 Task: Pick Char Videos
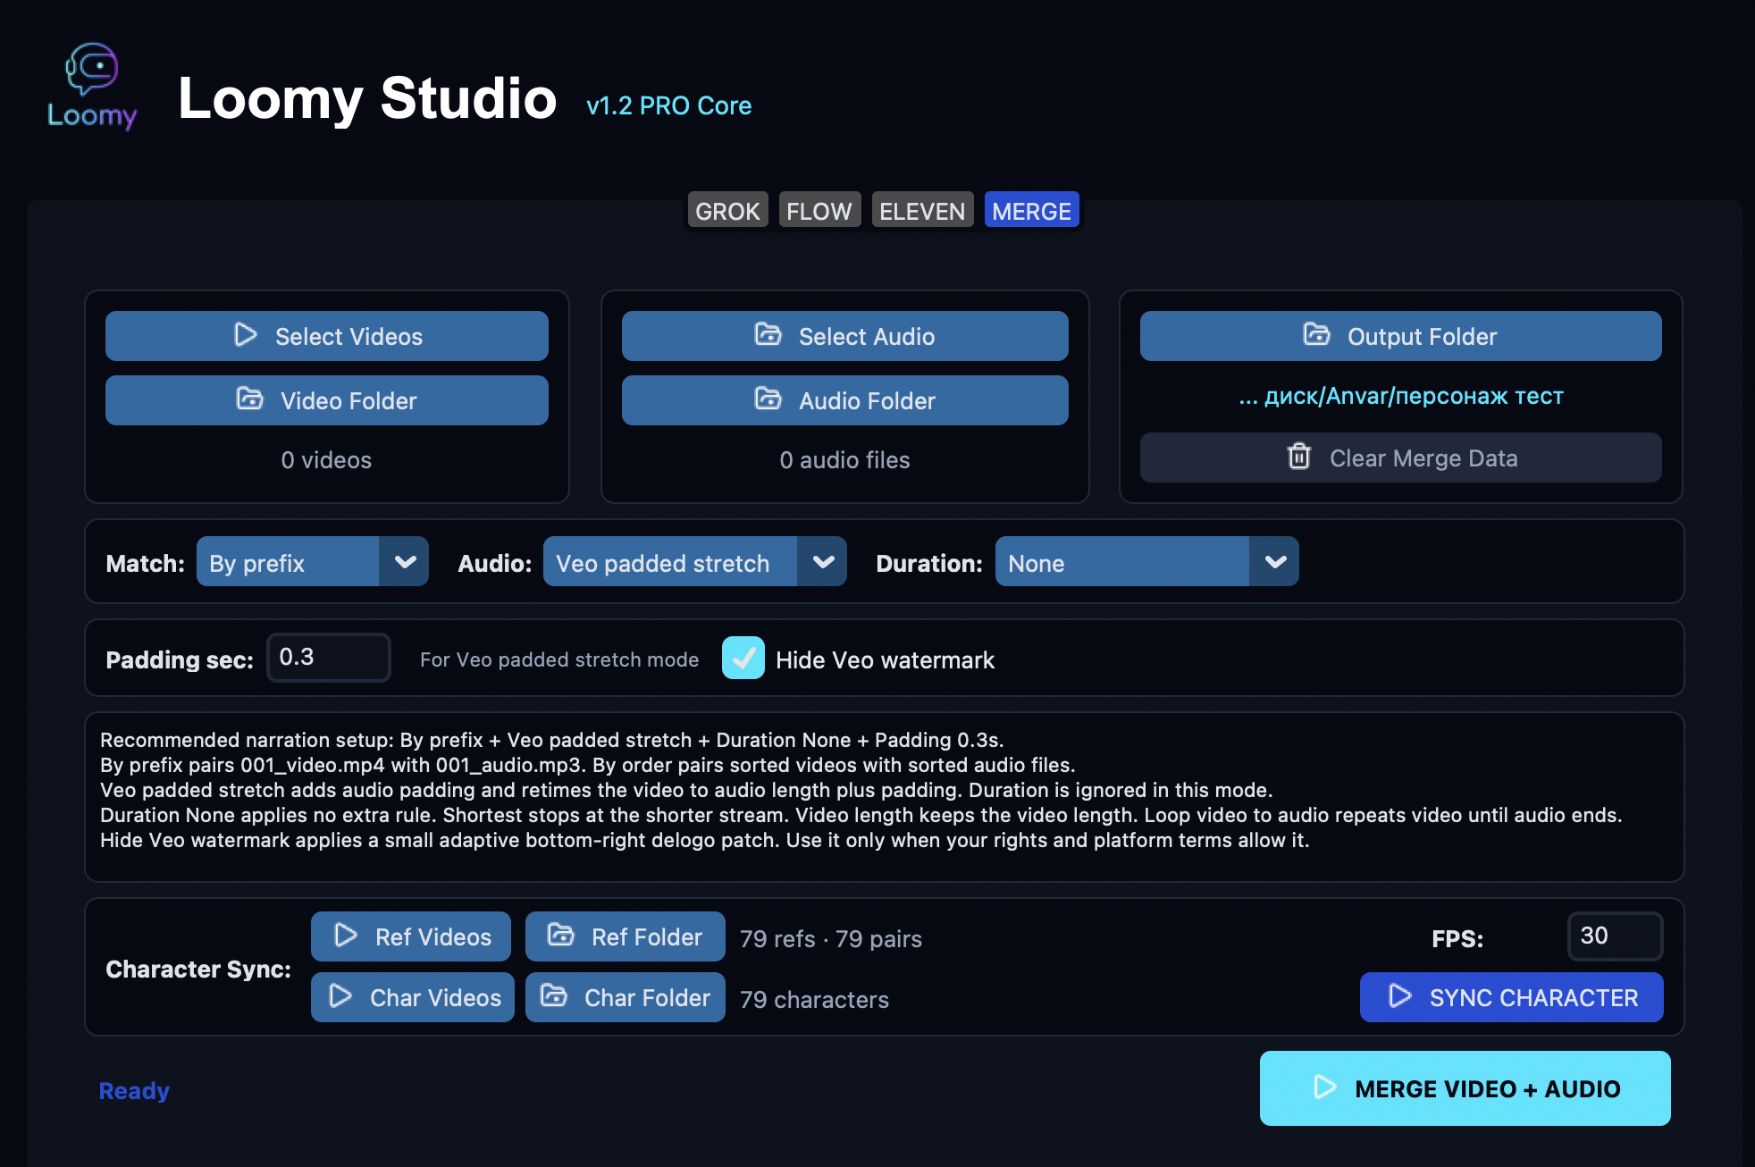pyautogui.click(x=413, y=997)
